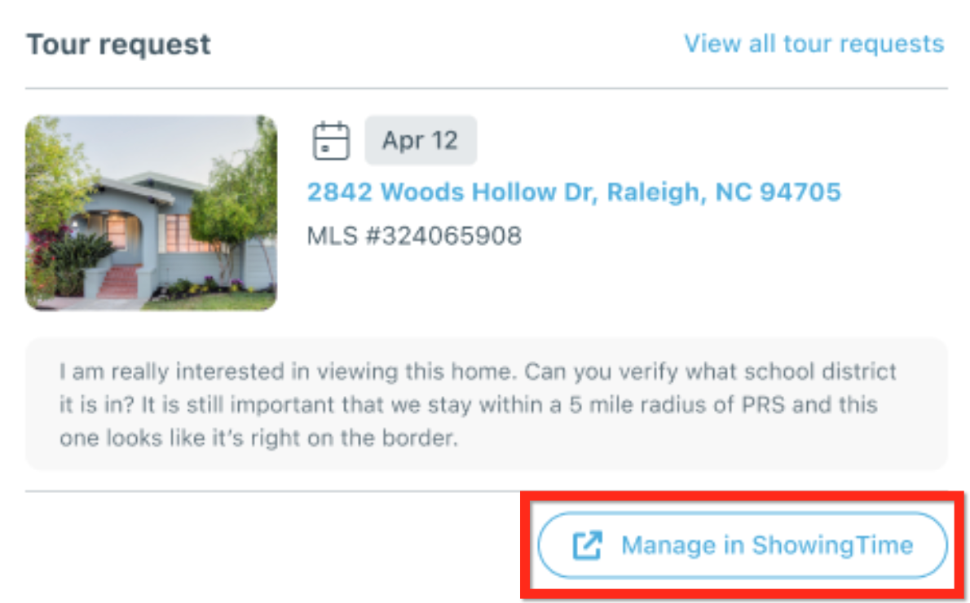The width and height of the screenshot is (970, 603).
Task: Open the View all tour requests link
Action: tap(813, 43)
